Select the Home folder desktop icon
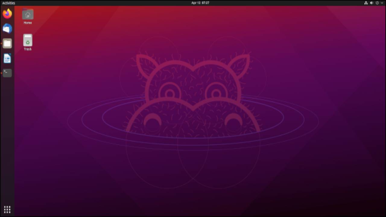Screen dimensions: 386x217 pos(28,16)
